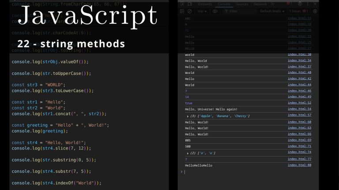Click the code line console.log(str.toUpperCase());
This screenshot has height=190, width=339.
(52, 73)
